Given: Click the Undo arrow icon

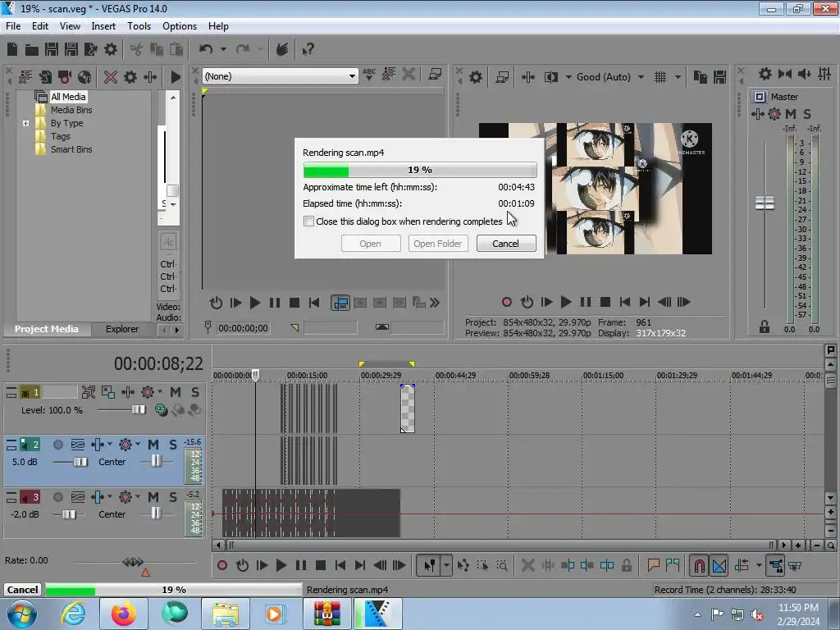Looking at the screenshot, I should 206,49.
